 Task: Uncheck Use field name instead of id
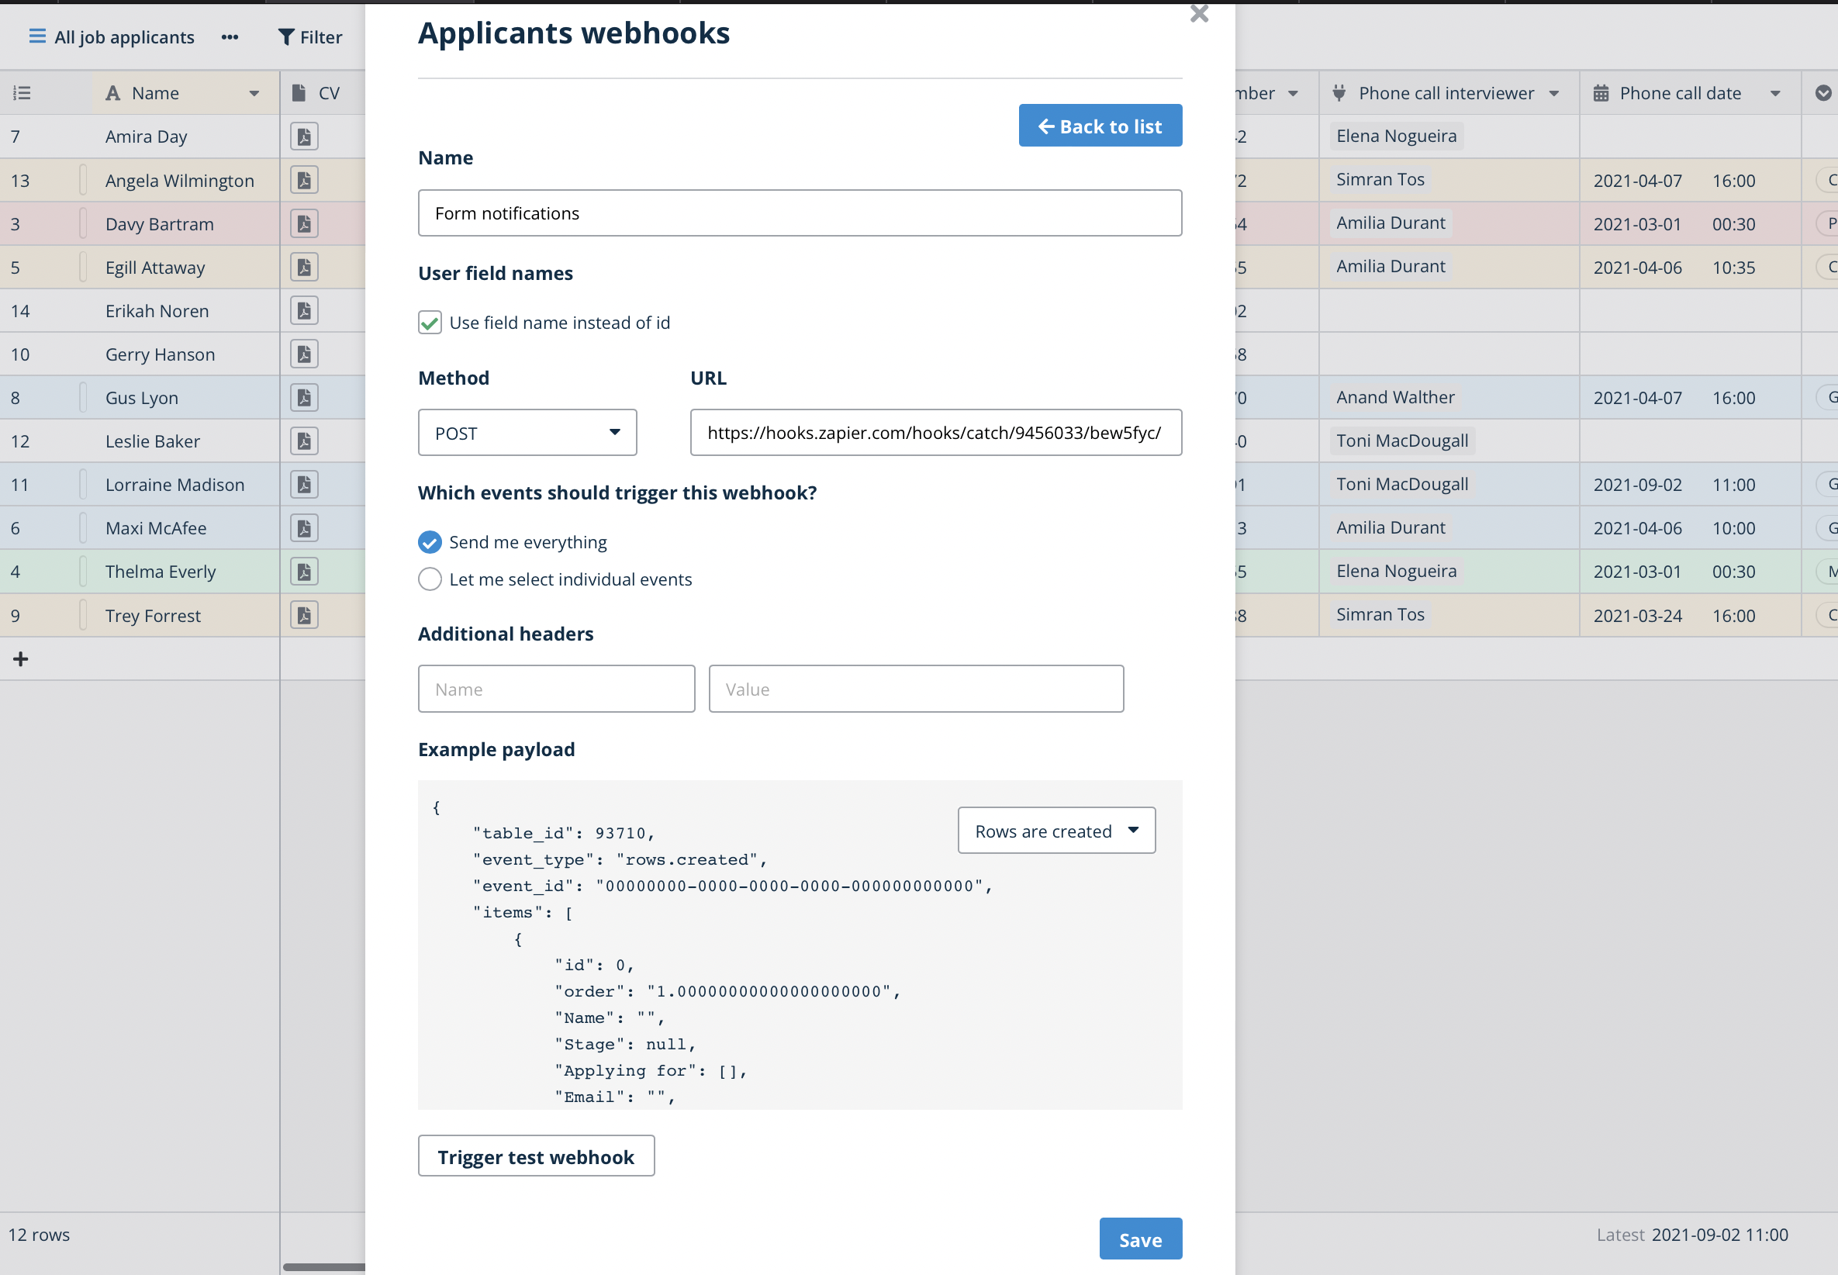(430, 323)
